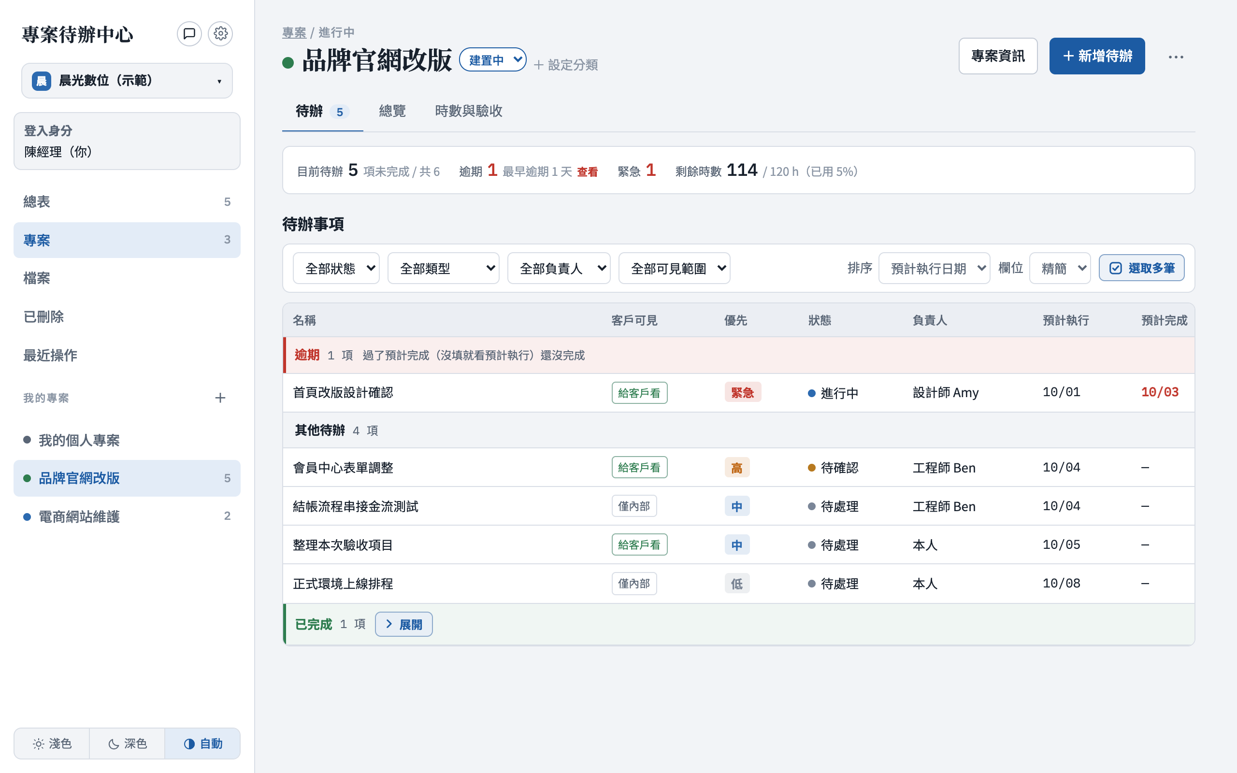
Task: Click the 給客戶看 badge on 整理本次驗收項目
Action: 639,544
